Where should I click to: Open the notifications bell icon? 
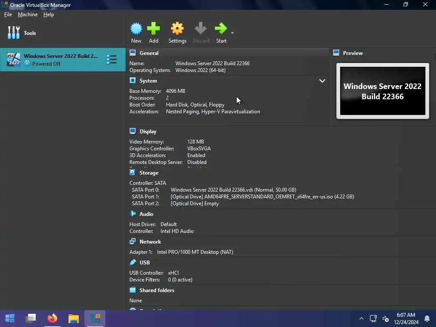pos(427,318)
